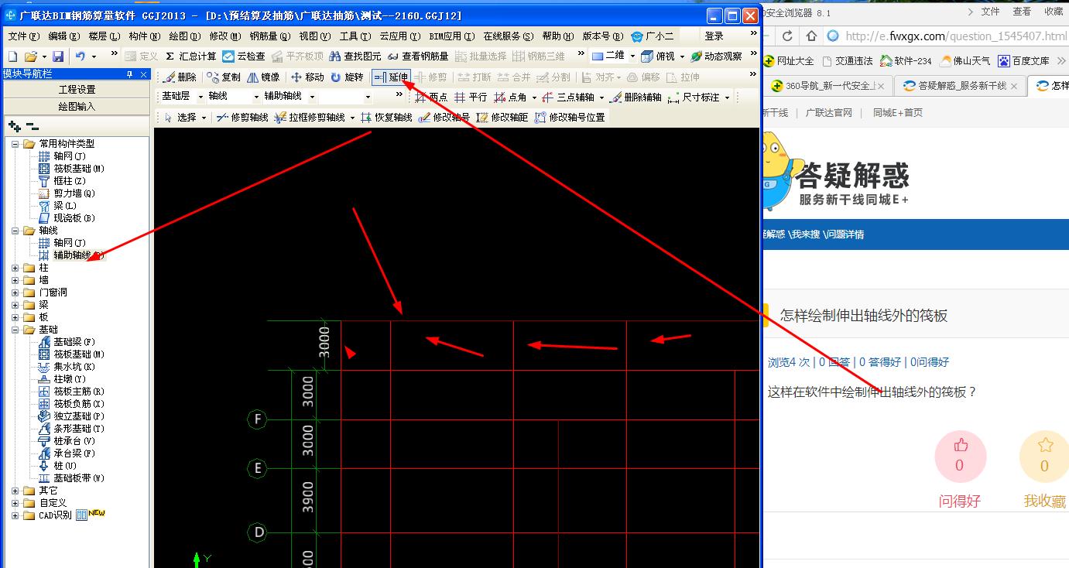Open the 楼层(L) menu
The width and height of the screenshot is (1069, 568).
pyautogui.click(x=105, y=36)
